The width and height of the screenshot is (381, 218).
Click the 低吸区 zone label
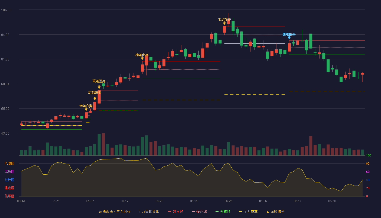[x=9, y=196]
